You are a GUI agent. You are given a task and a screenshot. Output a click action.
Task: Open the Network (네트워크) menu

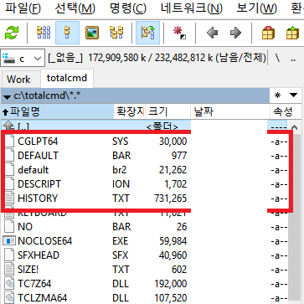point(192,8)
